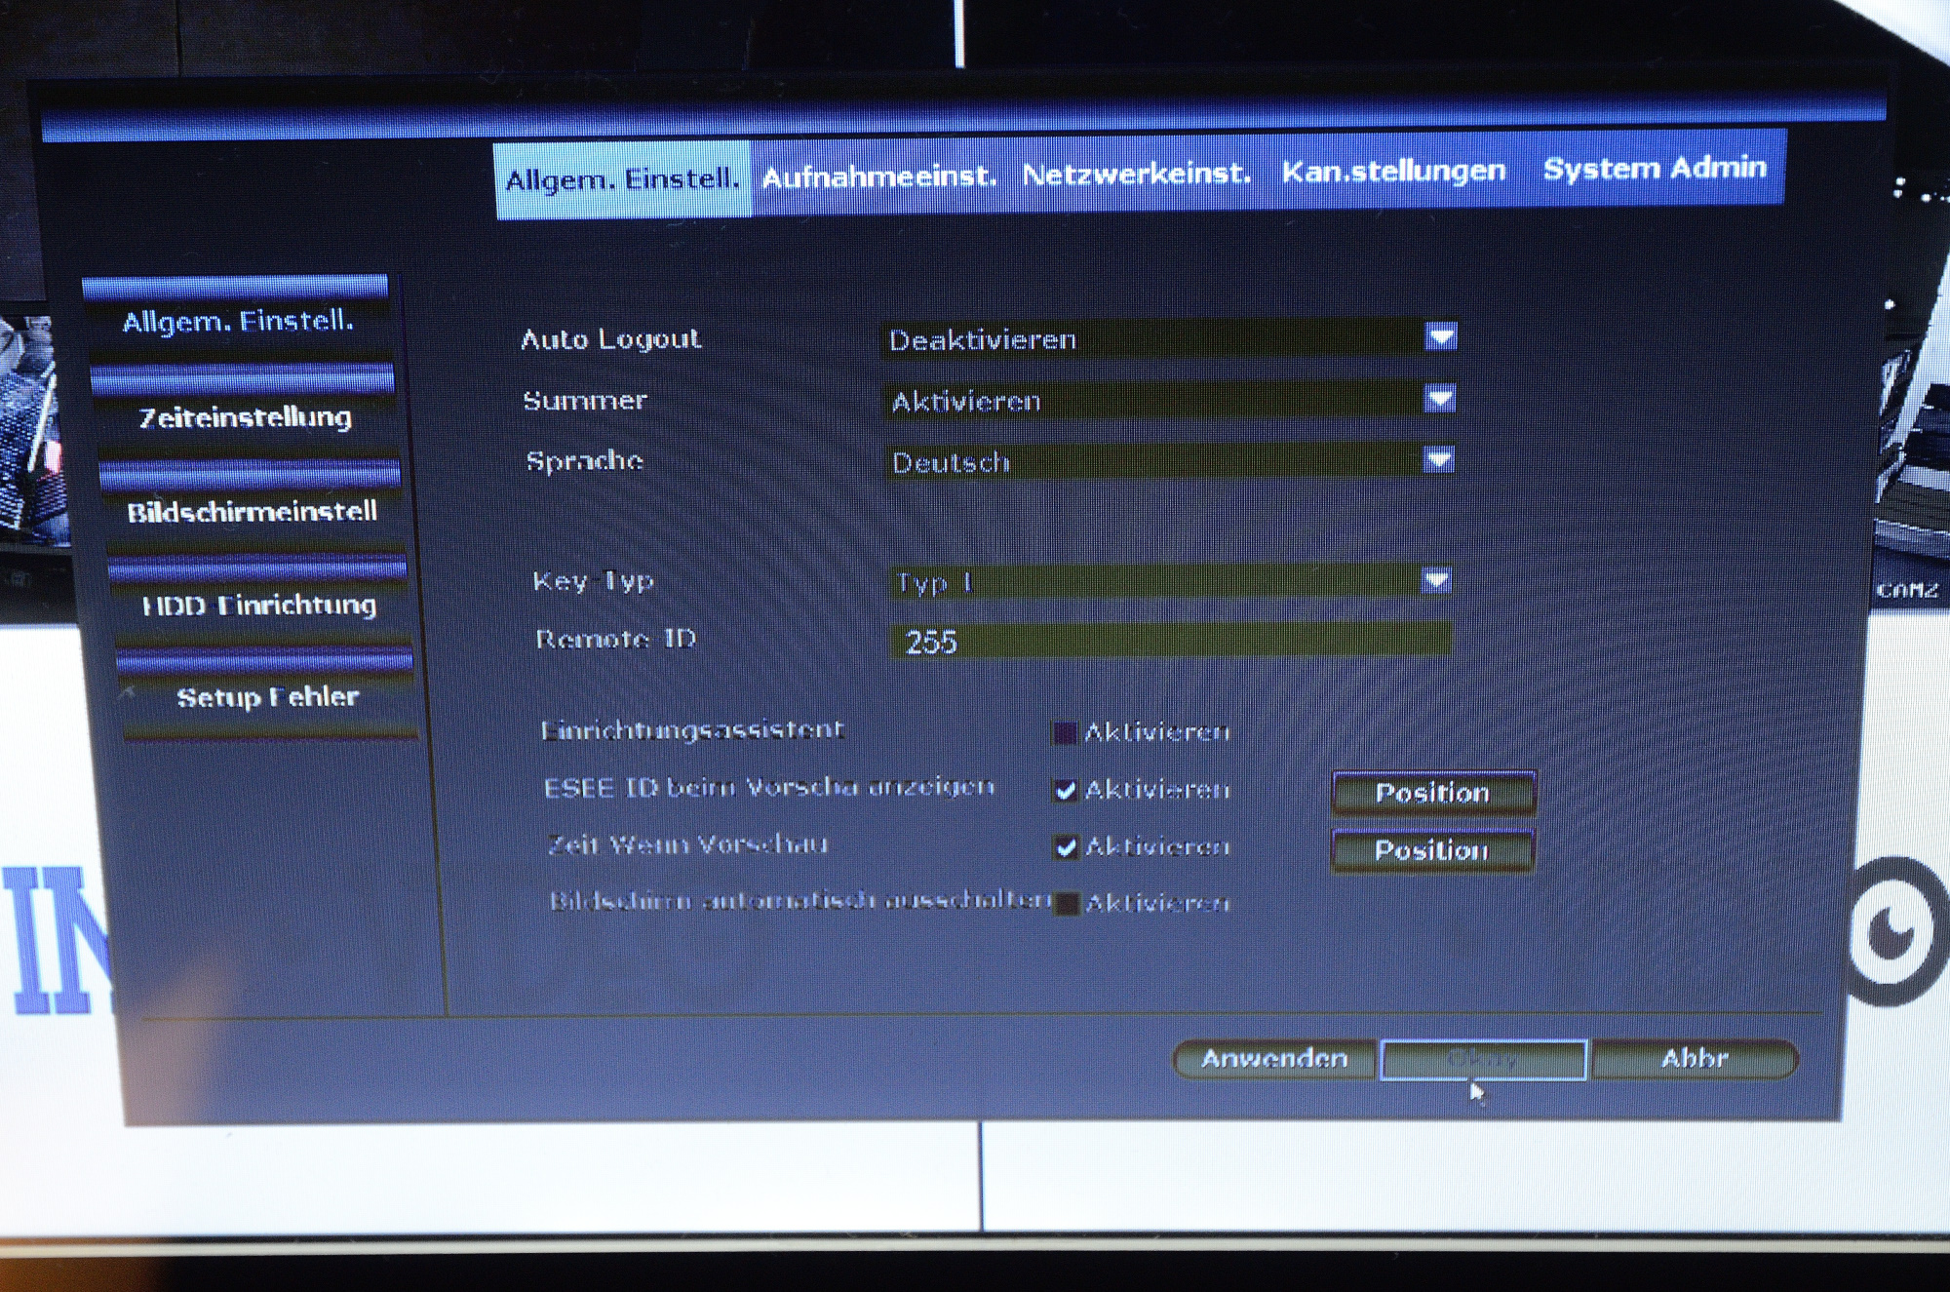Viewport: 1950px width, 1292px height.
Task: Open HDD Einrichtung sidebar entry
Action: [x=258, y=605]
